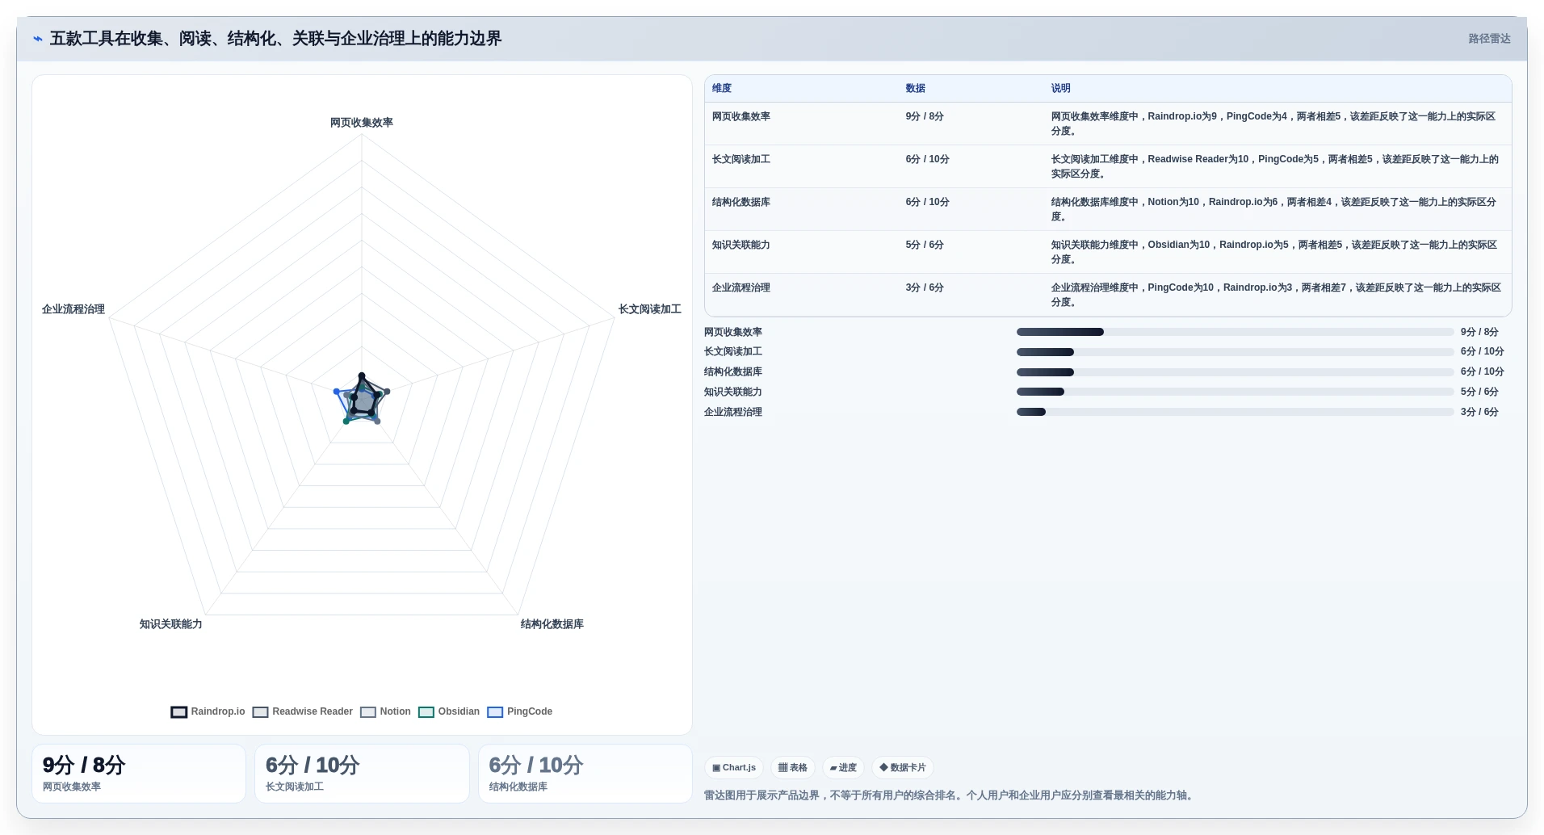This screenshot has height=835, width=1544.
Task: Click radar axis label 结构化数据库
Action: point(552,624)
